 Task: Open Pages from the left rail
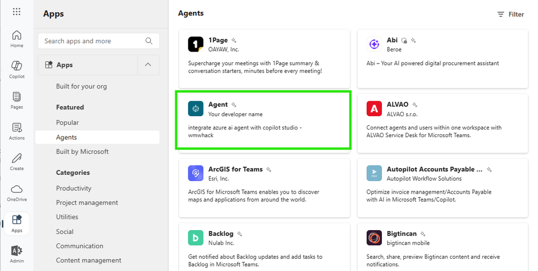[x=17, y=101]
